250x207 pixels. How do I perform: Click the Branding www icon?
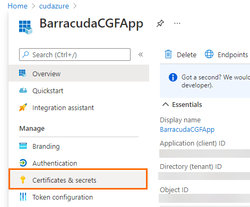pos(23,146)
